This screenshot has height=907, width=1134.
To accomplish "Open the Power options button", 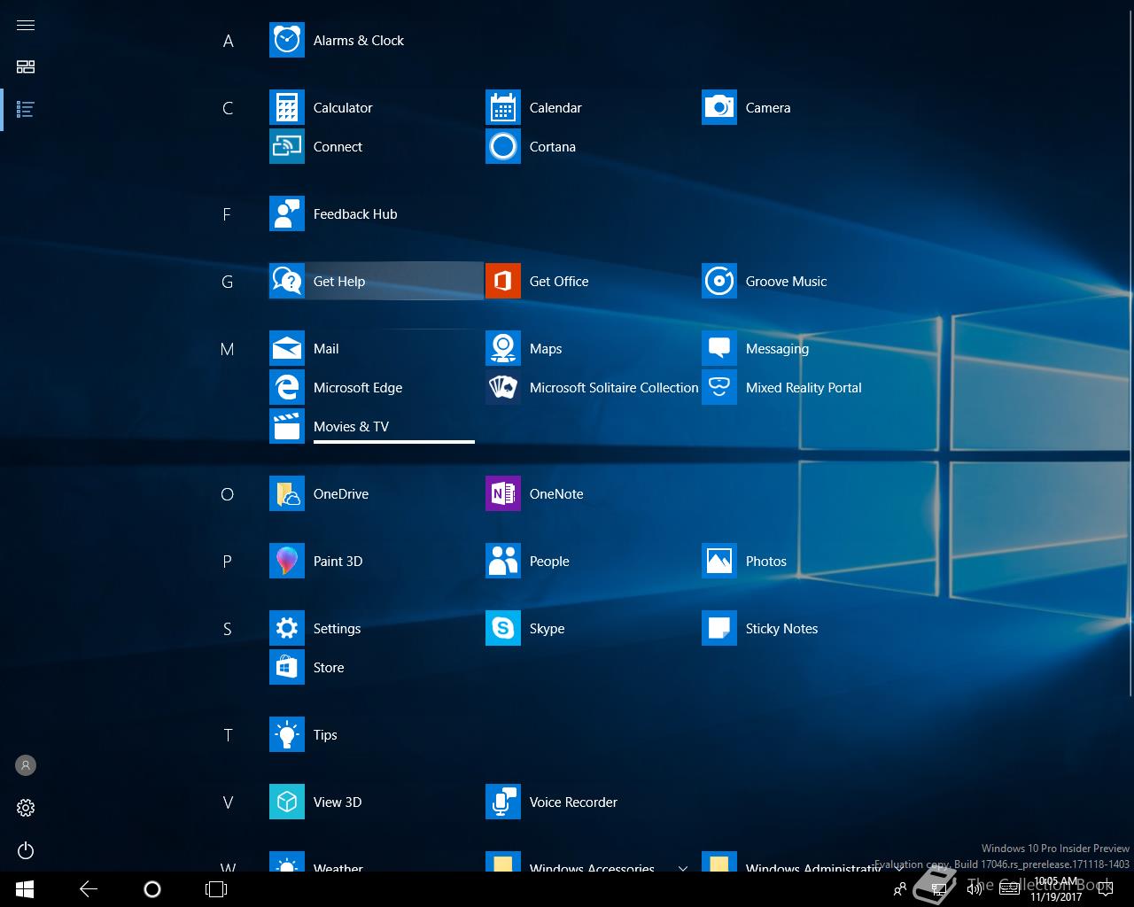I will (26, 850).
